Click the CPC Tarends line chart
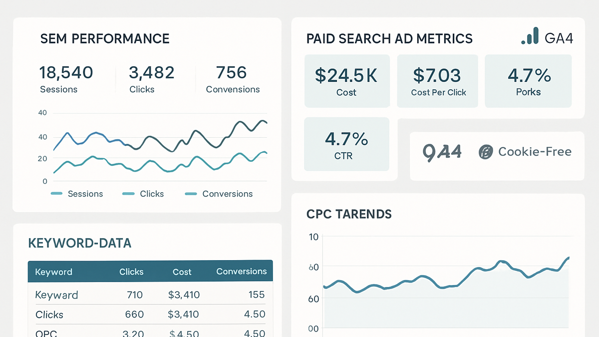This screenshot has width=599, height=337. tap(447, 285)
